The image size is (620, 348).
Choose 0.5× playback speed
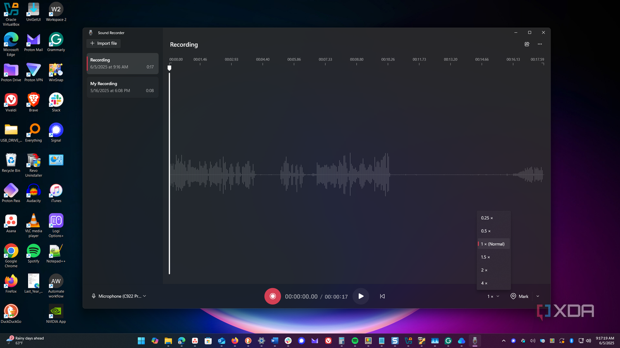coord(494,231)
